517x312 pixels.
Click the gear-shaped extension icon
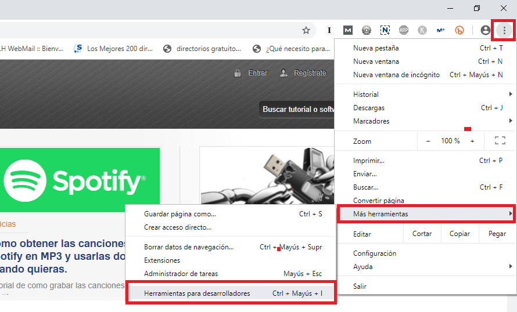367,30
